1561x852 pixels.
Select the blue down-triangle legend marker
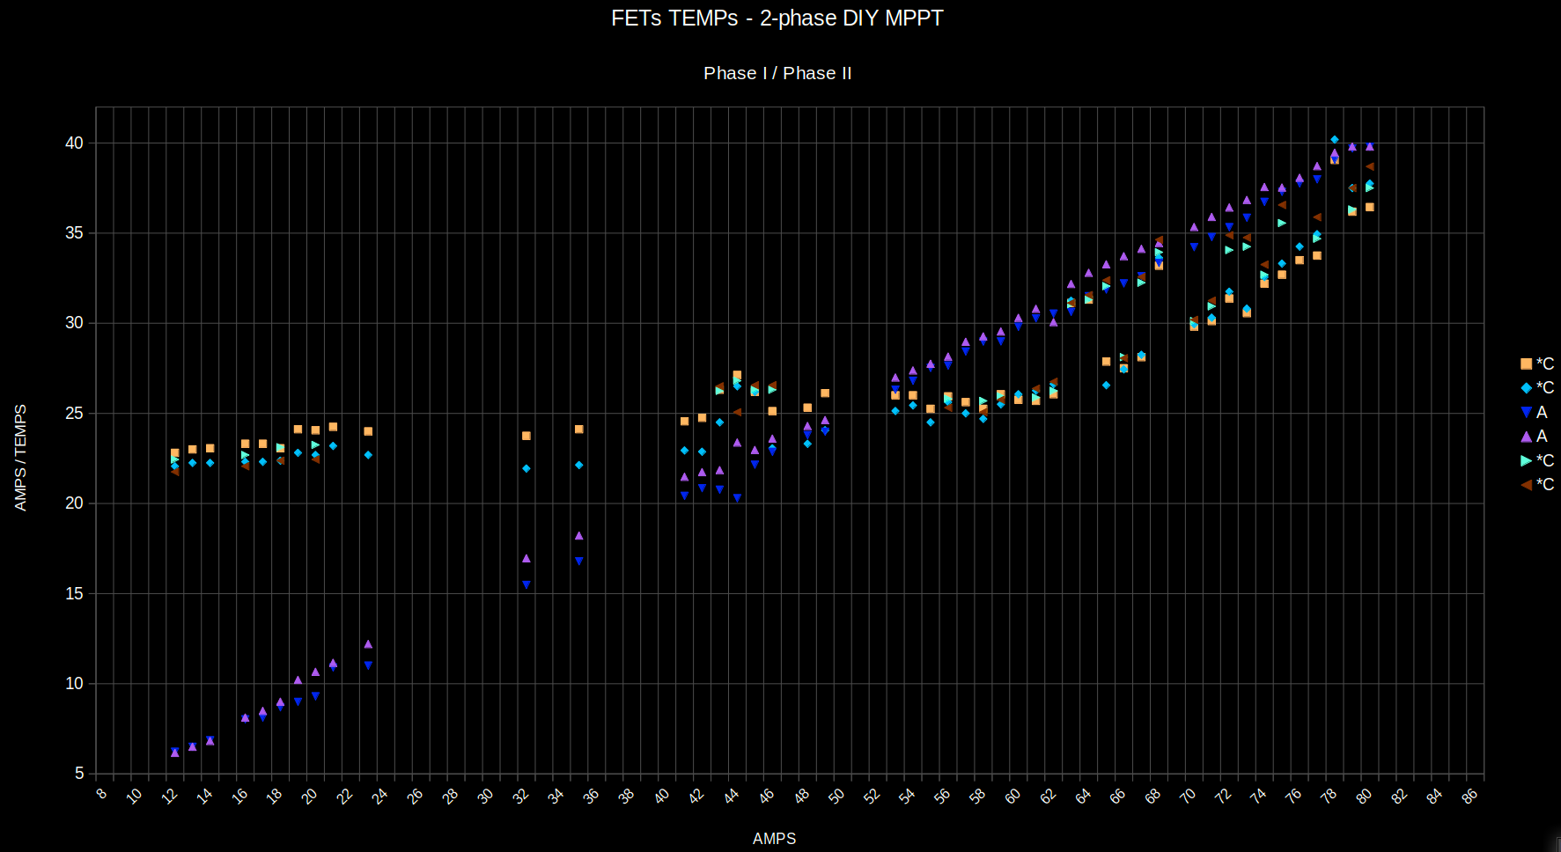tap(1526, 412)
